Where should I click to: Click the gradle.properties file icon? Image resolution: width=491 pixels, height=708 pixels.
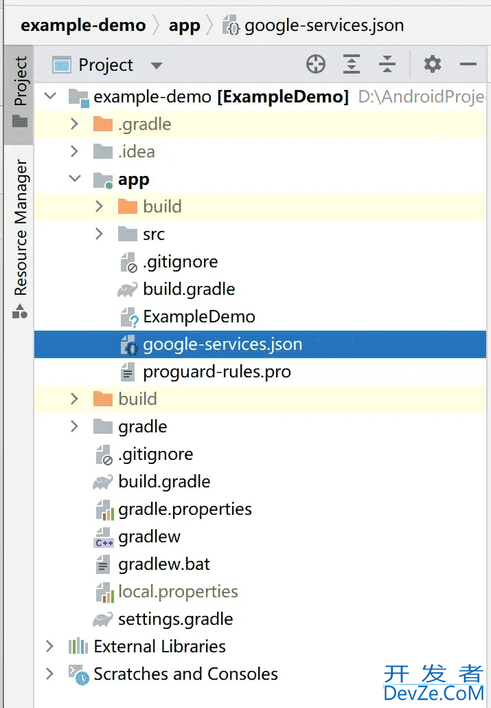104,510
